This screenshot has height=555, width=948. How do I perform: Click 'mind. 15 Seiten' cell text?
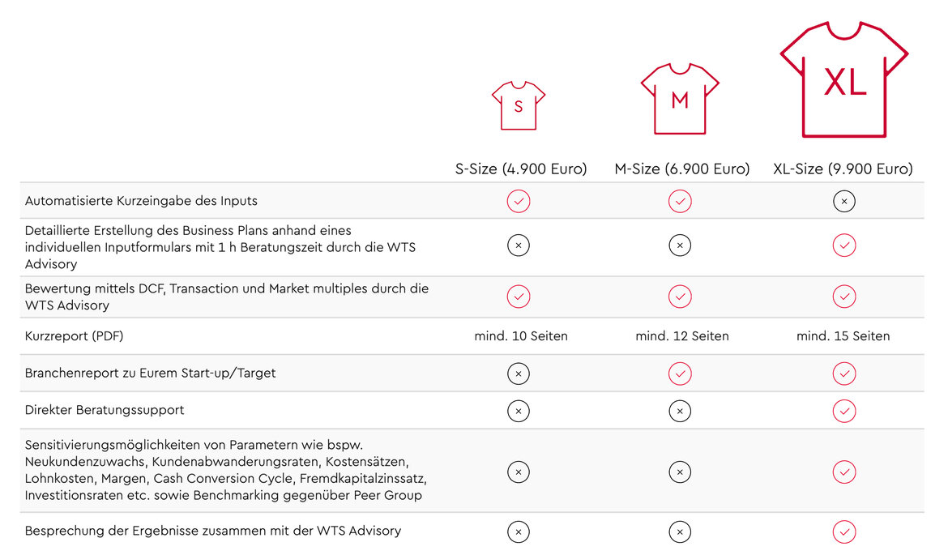click(843, 335)
